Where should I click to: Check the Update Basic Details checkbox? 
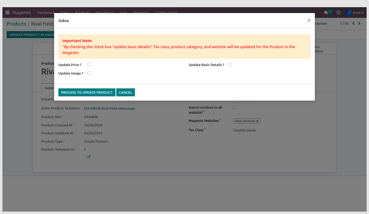(x=230, y=65)
